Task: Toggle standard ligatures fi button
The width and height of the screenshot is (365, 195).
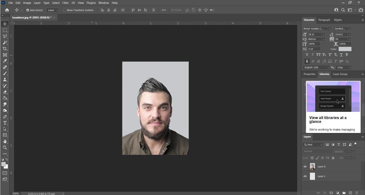Action: tap(307, 61)
